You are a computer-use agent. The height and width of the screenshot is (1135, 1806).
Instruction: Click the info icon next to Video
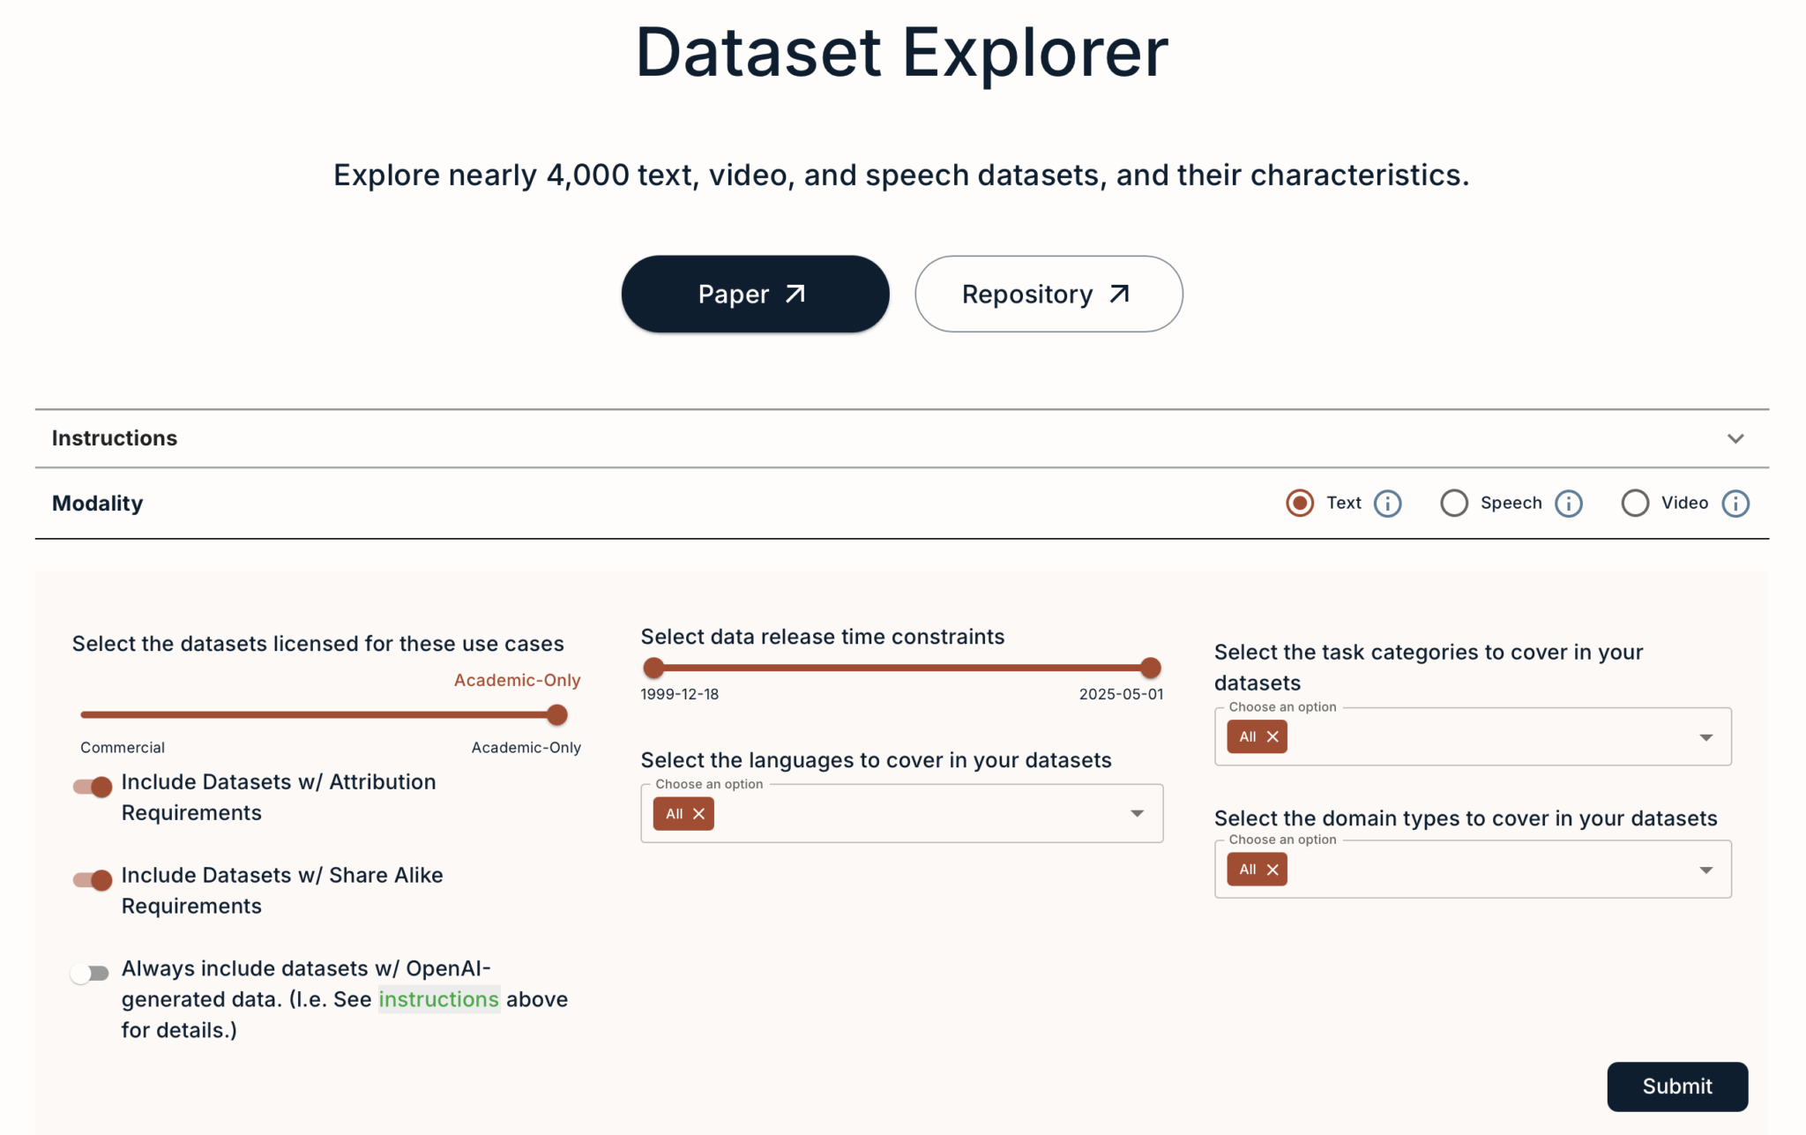click(x=1735, y=504)
